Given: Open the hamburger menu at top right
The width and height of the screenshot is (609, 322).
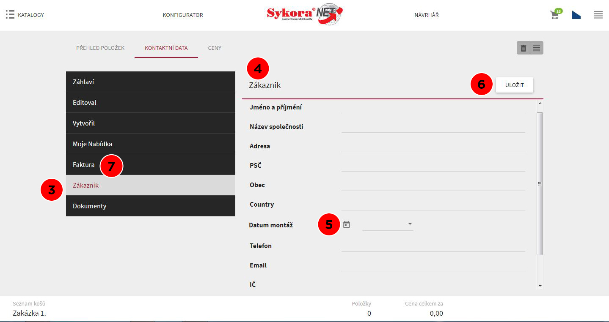Looking at the screenshot, I should click(598, 15).
